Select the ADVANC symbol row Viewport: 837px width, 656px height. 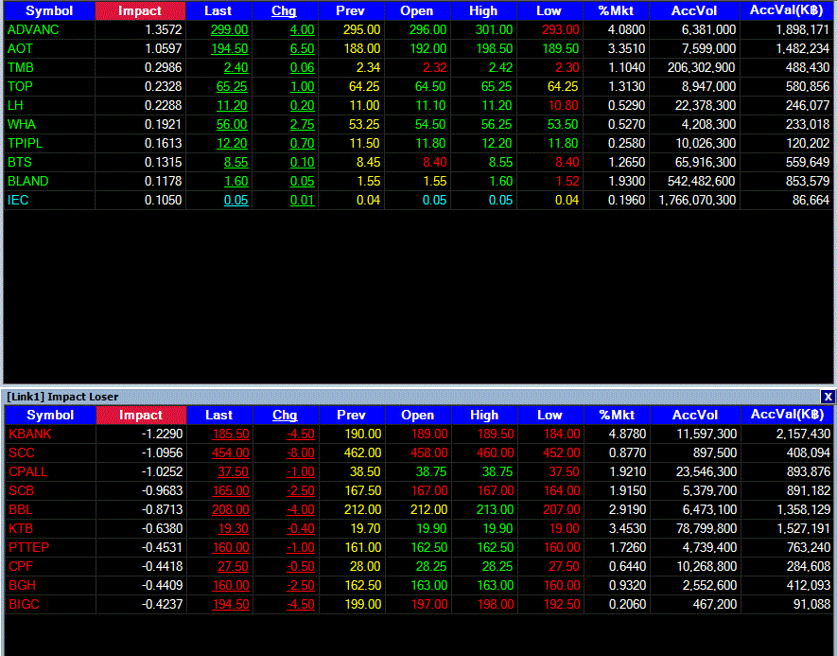tap(33, 30)
